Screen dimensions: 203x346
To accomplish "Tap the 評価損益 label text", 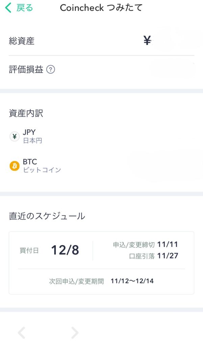I will tap(26, 70).
